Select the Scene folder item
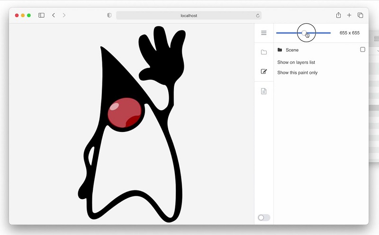Image resolution: width=379 pixels, height=235 pixels. click(292, 50)
